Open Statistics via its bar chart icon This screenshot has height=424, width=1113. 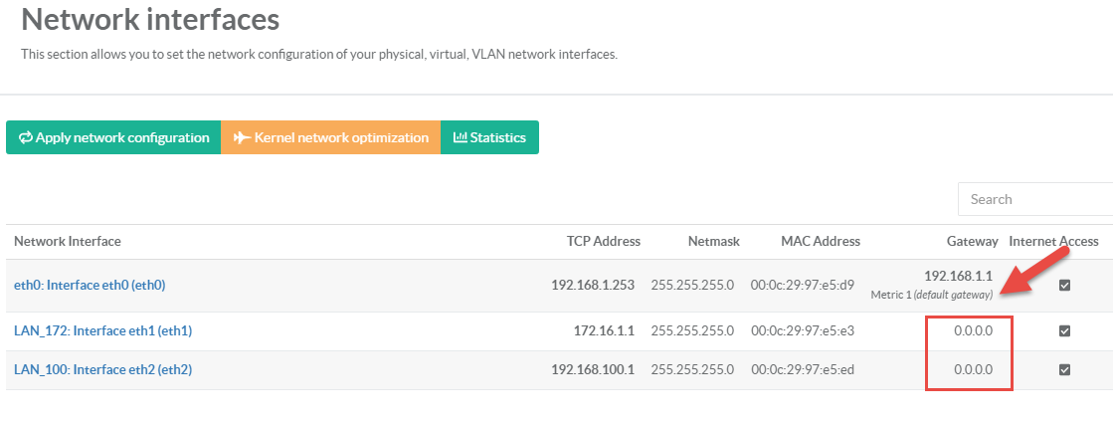(x=460, y=138)
